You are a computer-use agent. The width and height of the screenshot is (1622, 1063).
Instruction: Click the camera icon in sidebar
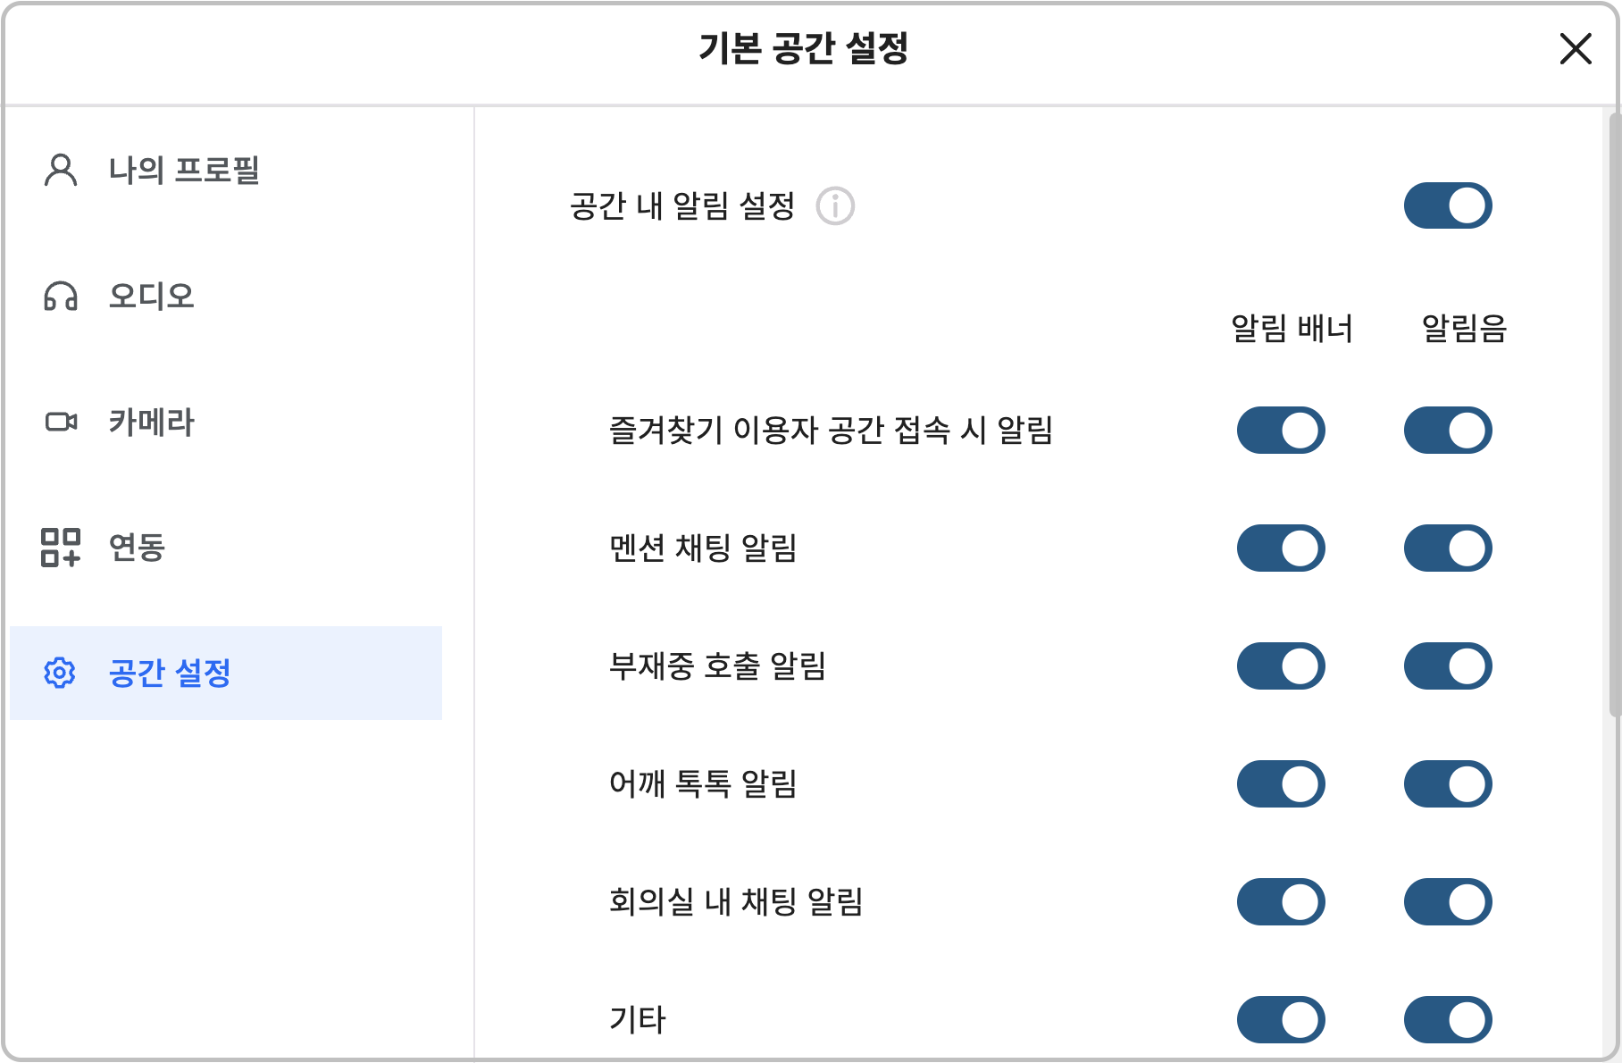coord(61,422)
